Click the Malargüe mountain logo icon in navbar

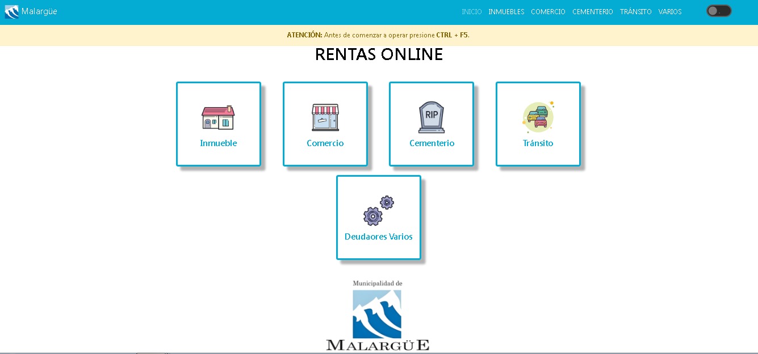[x=11, y=12]
